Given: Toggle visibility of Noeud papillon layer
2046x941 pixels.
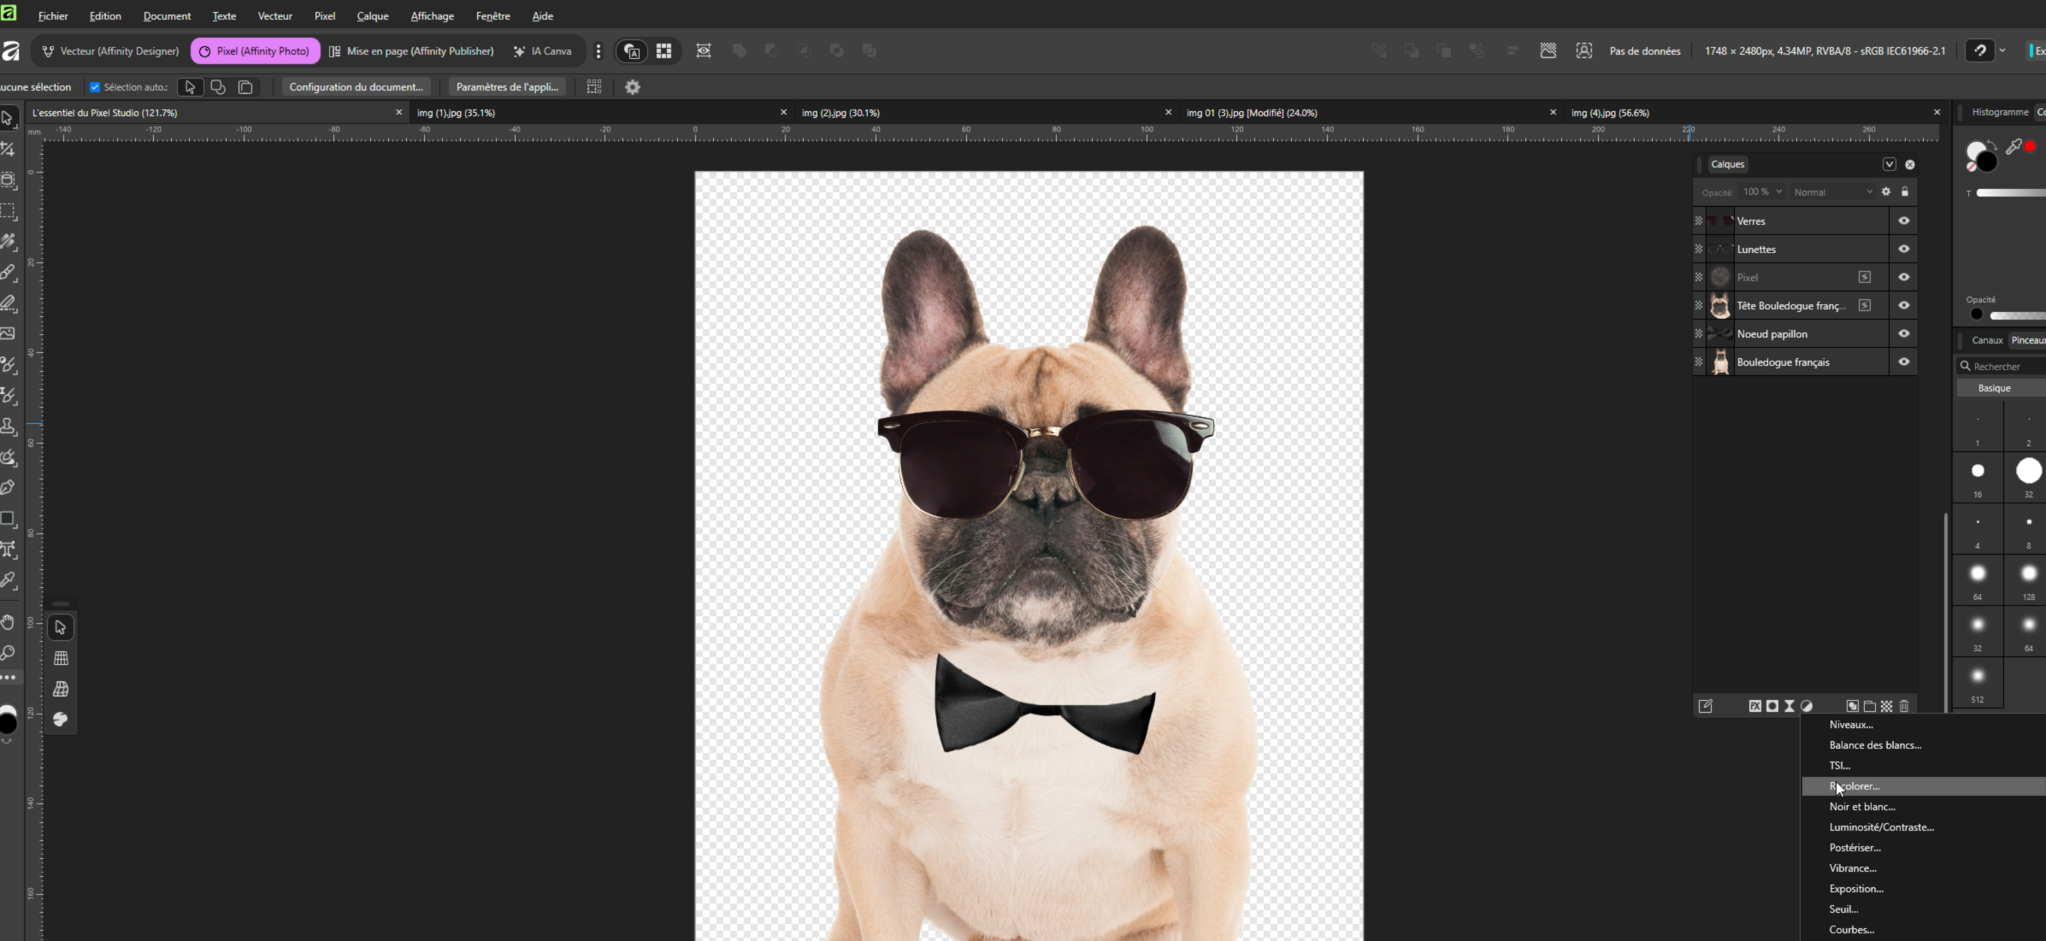Looking at the screenshot, I should 1904,334.
